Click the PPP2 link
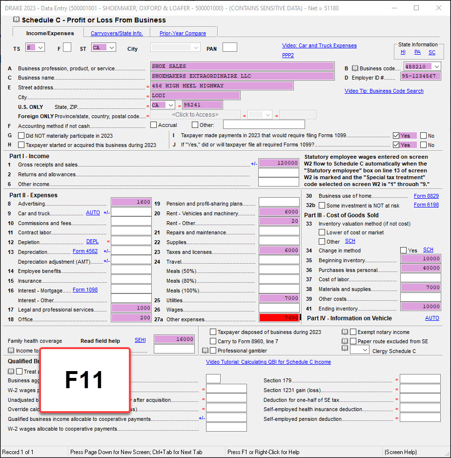 (x=288, y=55)
